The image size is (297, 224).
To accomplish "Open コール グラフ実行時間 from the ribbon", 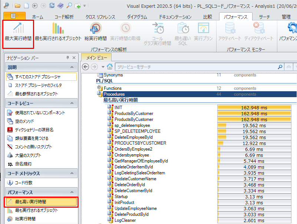I will click(158, 34).
